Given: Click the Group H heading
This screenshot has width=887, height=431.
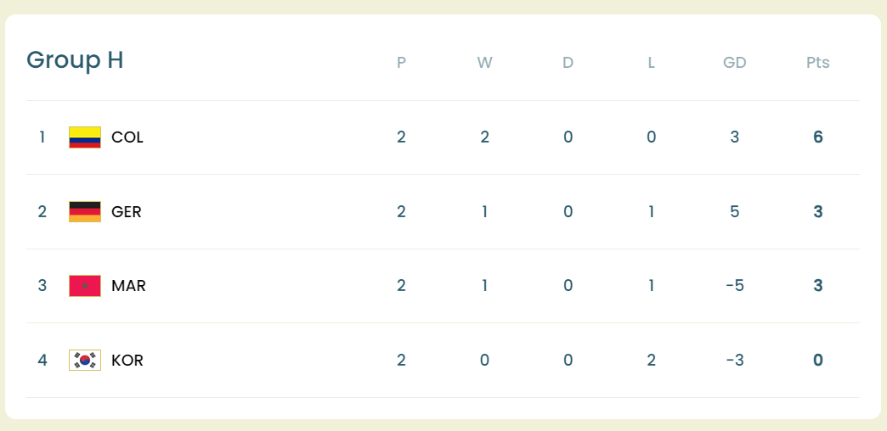Looking at the screenshot, I should coord(75,60).
